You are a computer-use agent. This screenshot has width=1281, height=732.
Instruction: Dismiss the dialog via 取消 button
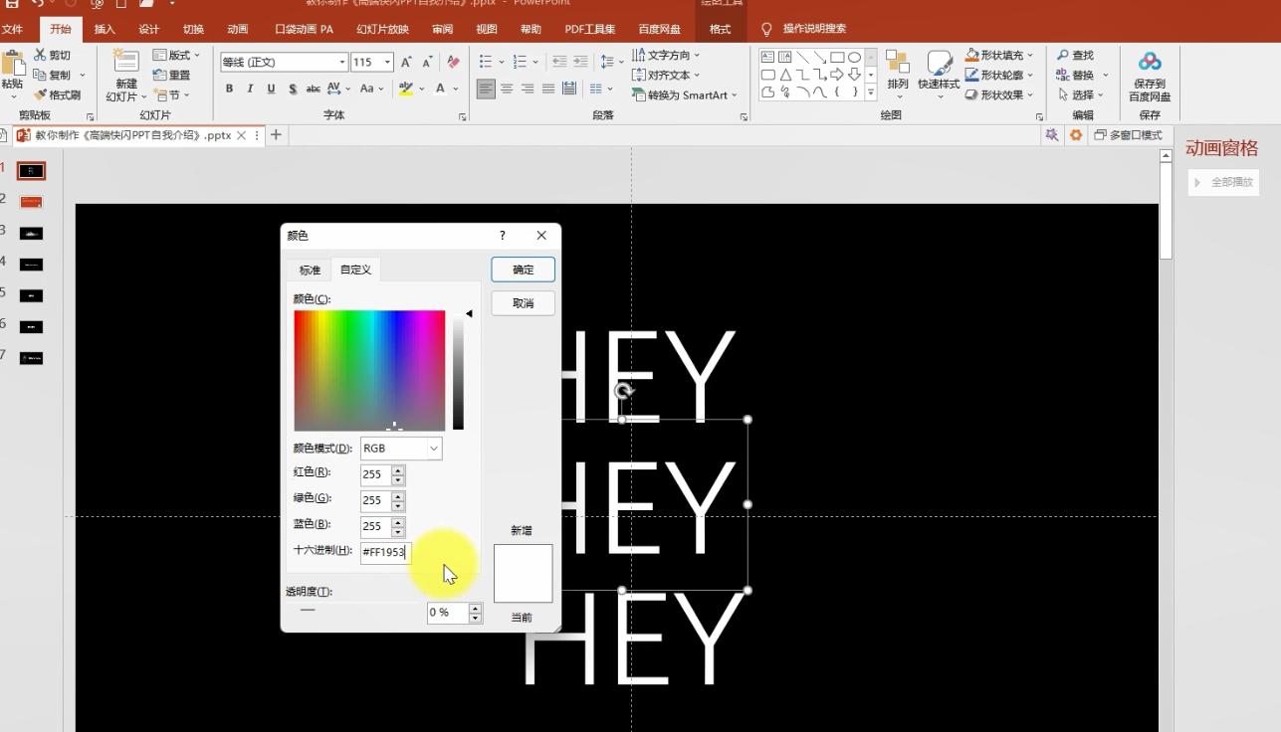click(522, 303)
